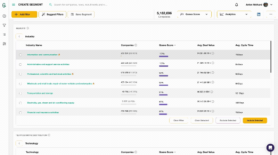
Task: Click the compass explore icon in sidebar
Action: 4,16
